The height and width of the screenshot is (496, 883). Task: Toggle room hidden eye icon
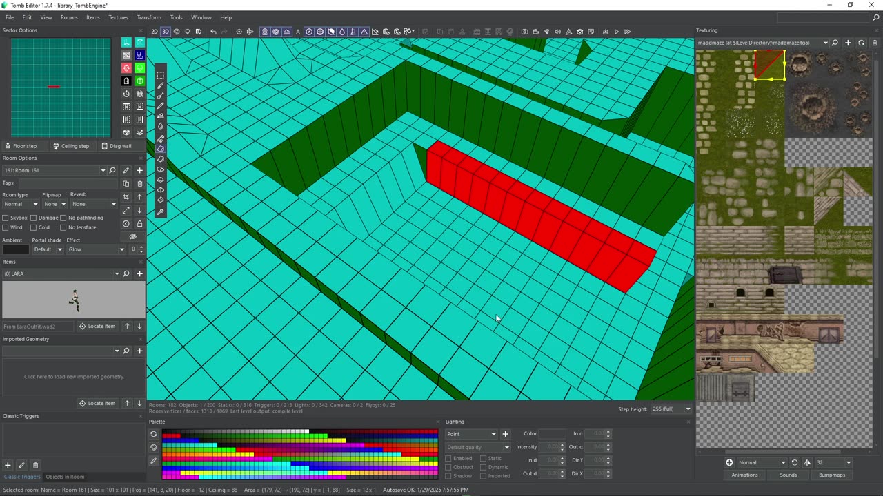click(132, 236)
